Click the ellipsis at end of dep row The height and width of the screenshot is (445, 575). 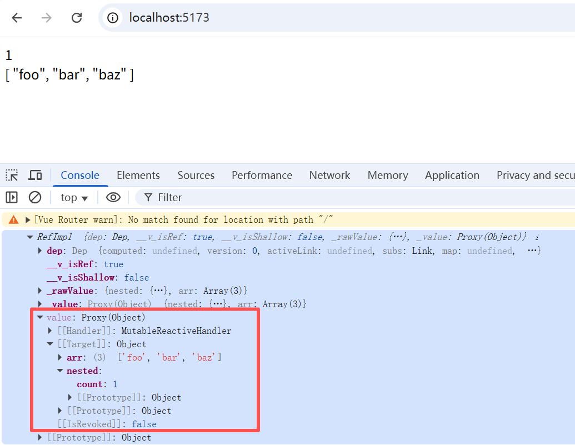coord(532,251)
